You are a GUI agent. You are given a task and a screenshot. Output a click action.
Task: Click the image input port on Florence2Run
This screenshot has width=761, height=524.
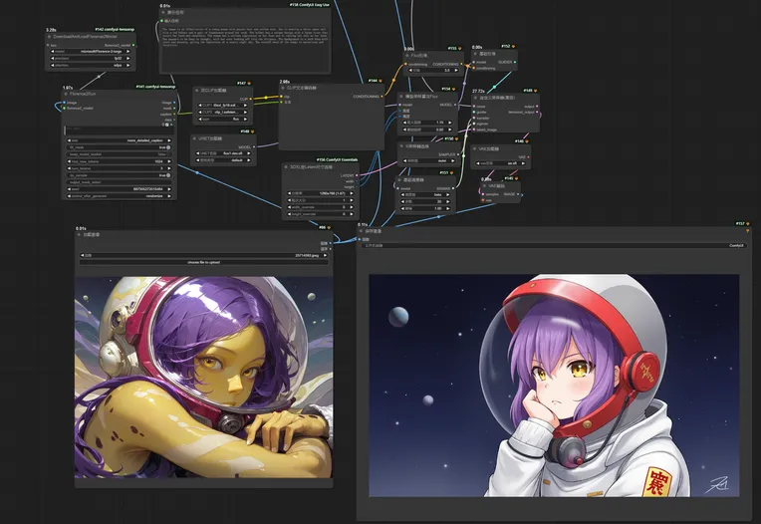pyautogui.click(x=66, y=102)
